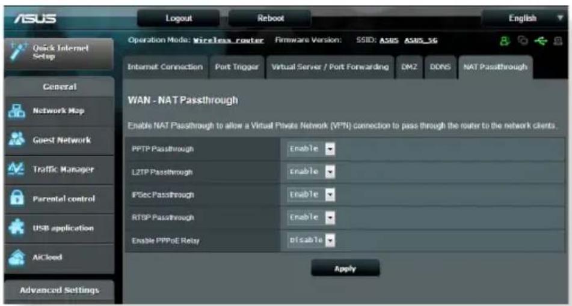
Task: Open the PPTP Passthrough dropdown
Action: click(x=311, y=148)
